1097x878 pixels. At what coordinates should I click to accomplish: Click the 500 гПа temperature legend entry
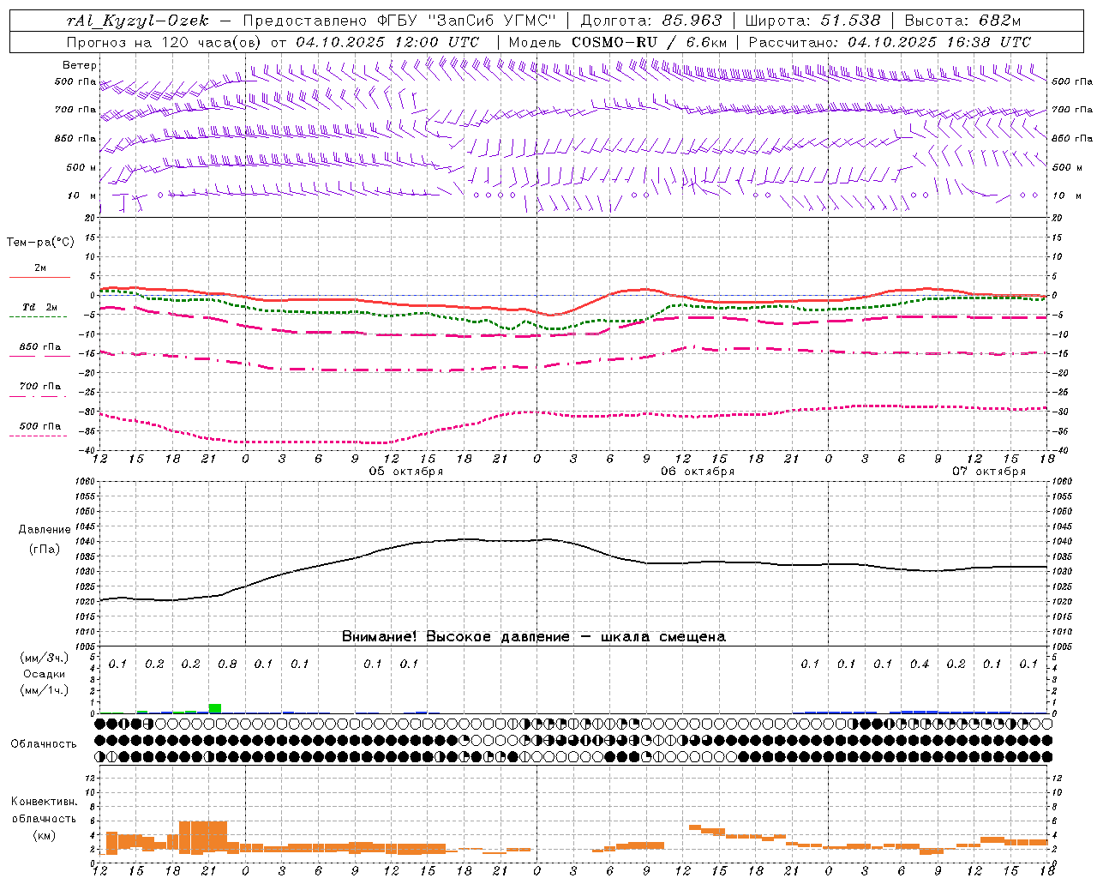[39, 426]
